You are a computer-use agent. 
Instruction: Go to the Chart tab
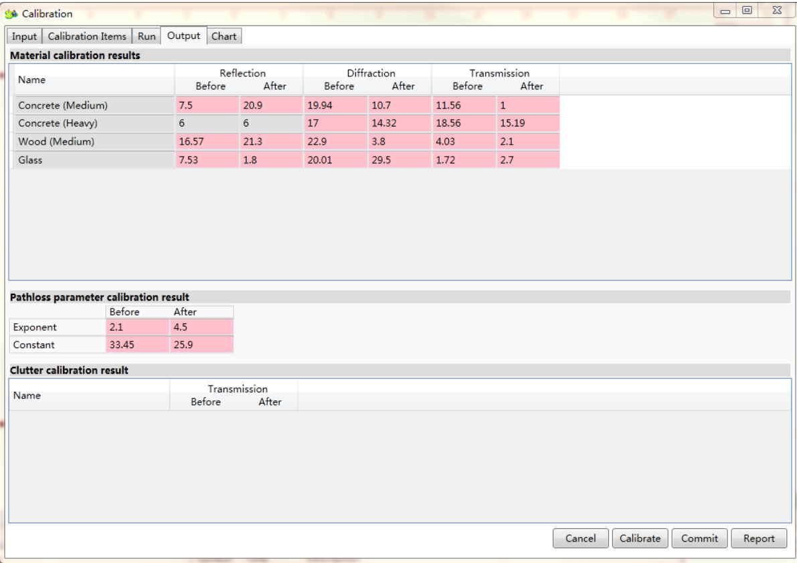(224, 36)
